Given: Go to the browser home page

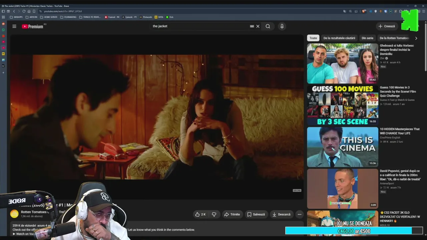Looking at the screenshot, I should click(29, 11).
